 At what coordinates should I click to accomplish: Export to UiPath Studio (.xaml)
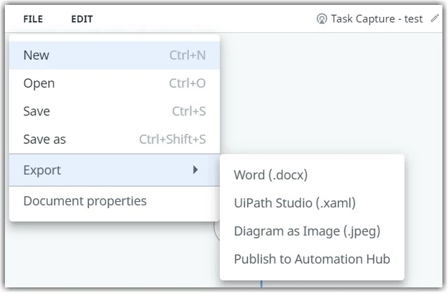pos(312,203)
